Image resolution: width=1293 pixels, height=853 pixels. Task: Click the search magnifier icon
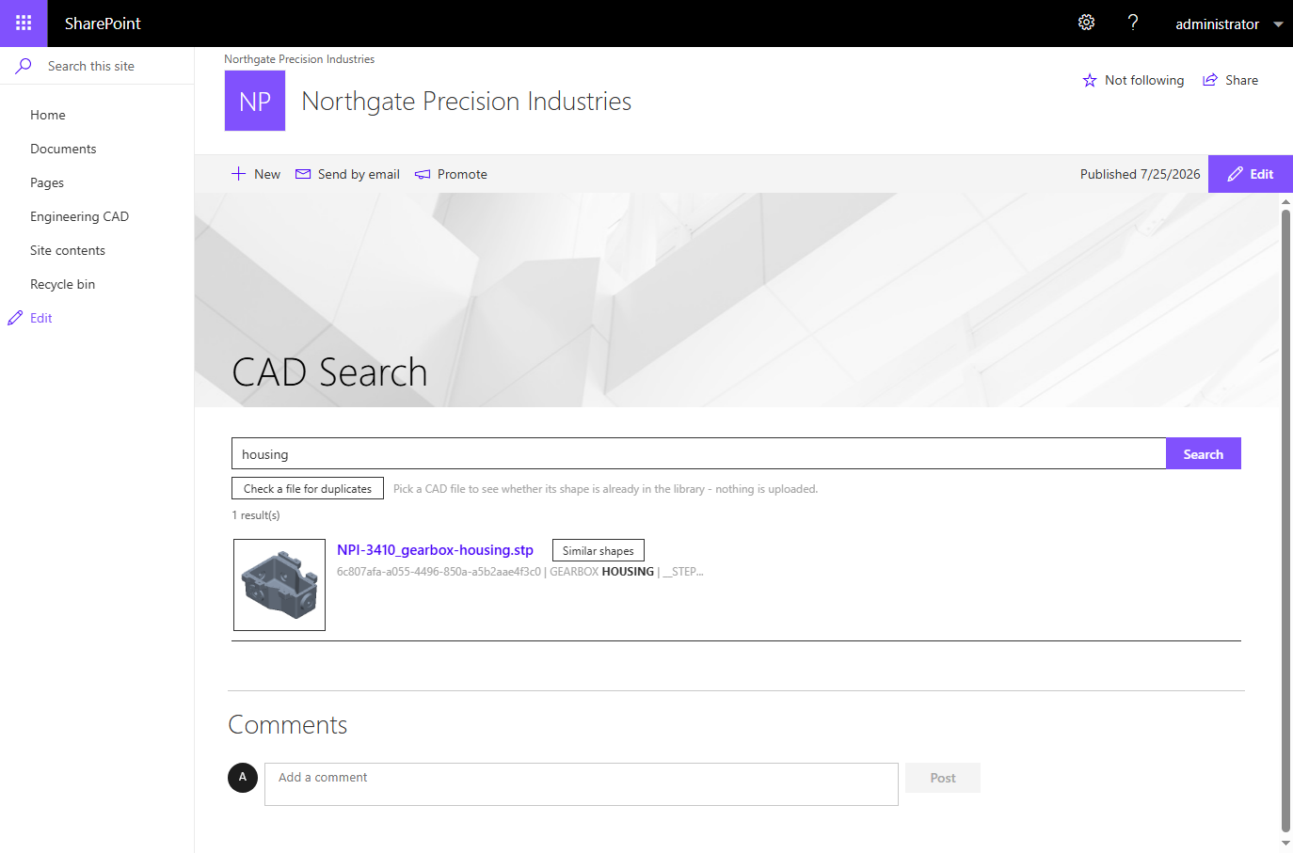pos(24,66)
